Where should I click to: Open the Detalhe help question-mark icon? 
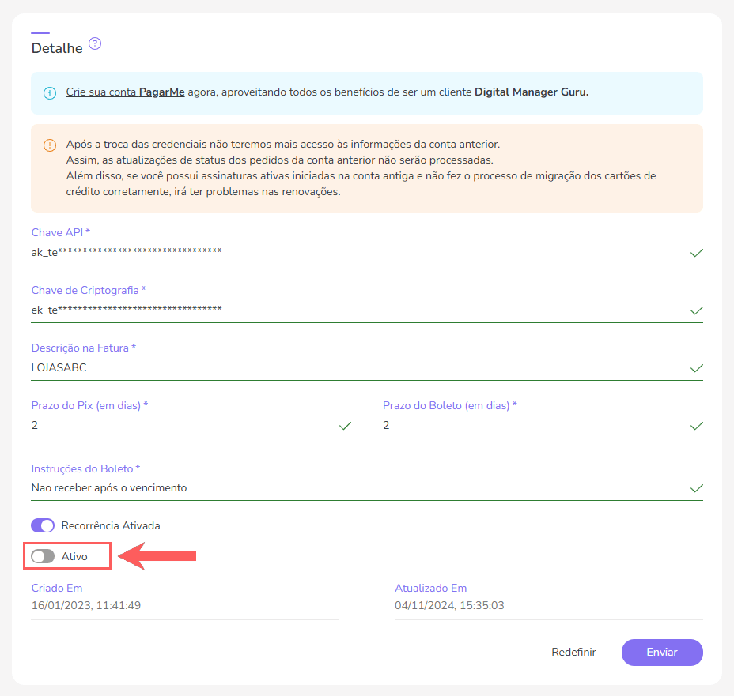[95, 44]
